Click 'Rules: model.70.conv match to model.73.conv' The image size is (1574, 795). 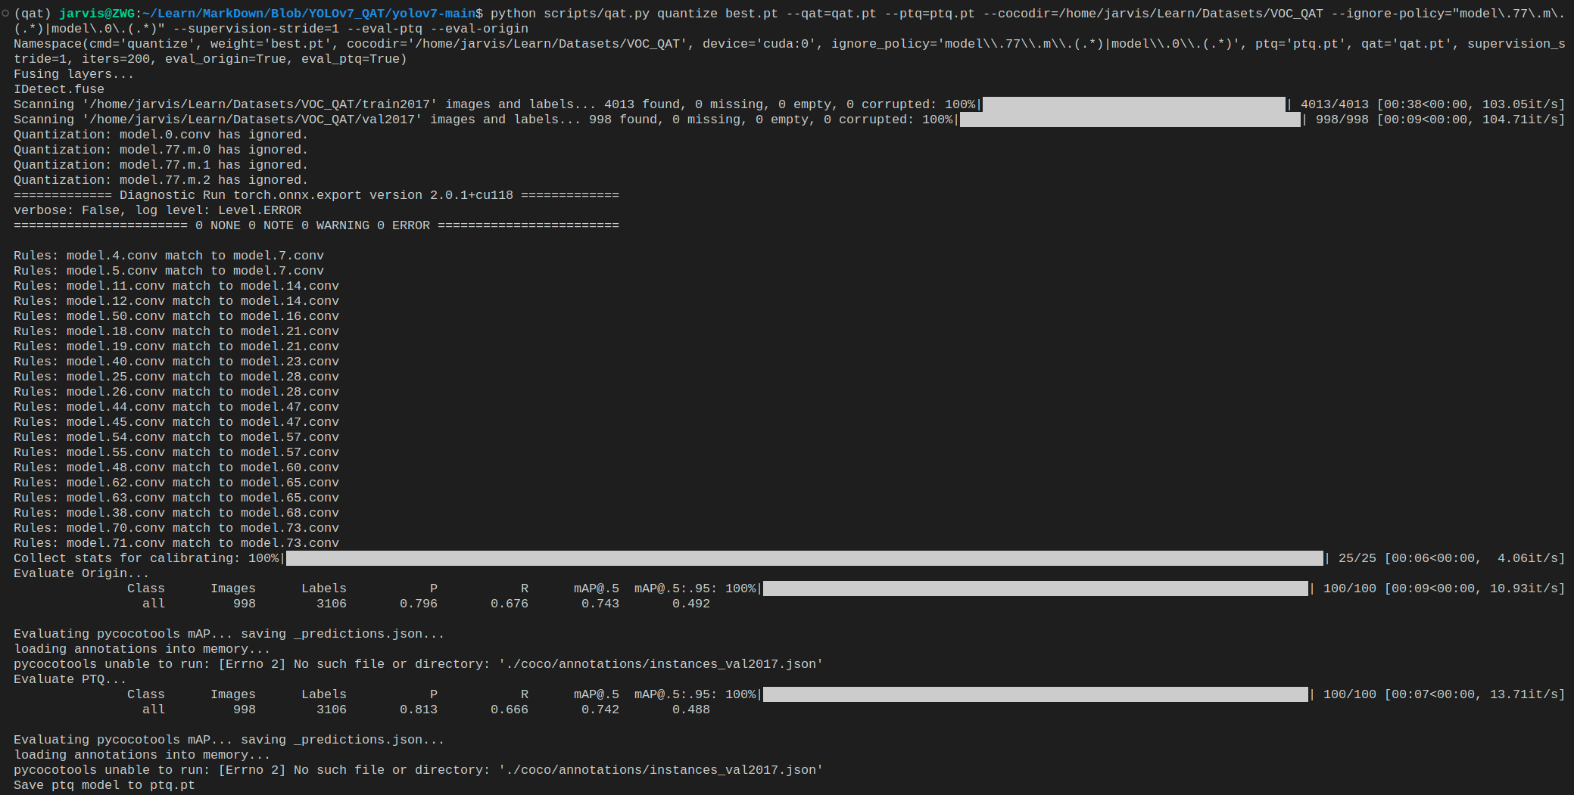[x=176, y=528]
